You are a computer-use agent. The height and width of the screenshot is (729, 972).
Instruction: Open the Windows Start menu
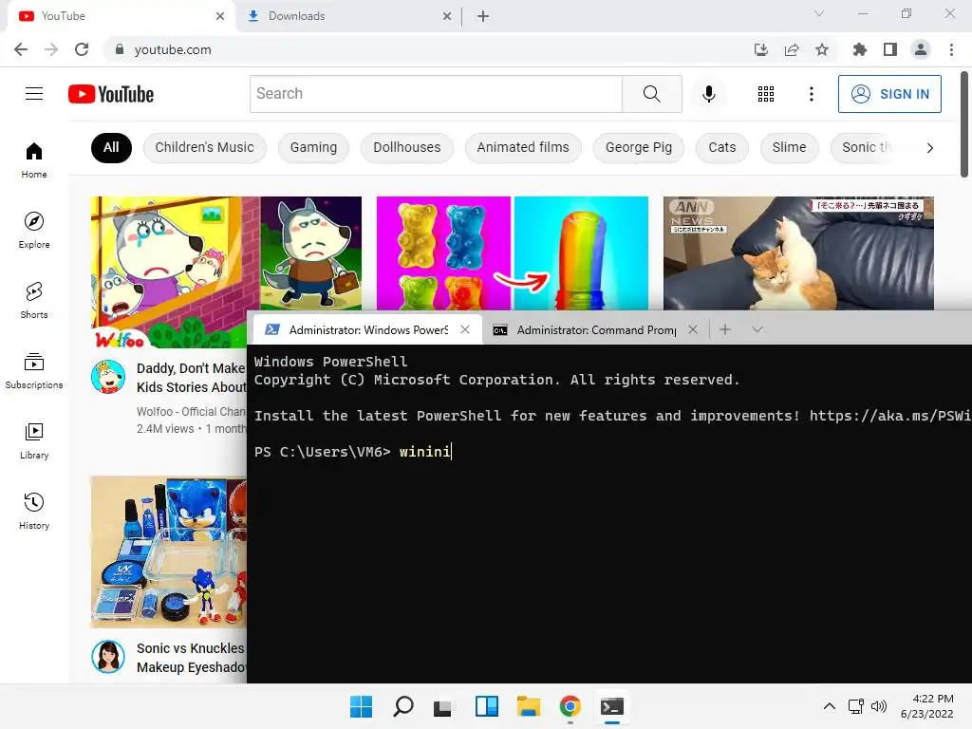tap(361, 706)
